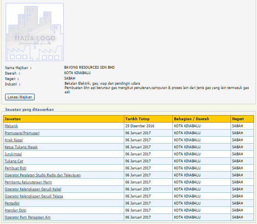This screenshot has width=257, height=224.
Task: Open Operator Peralatan Studio Radio dan Televisyen
Action: 42,175
